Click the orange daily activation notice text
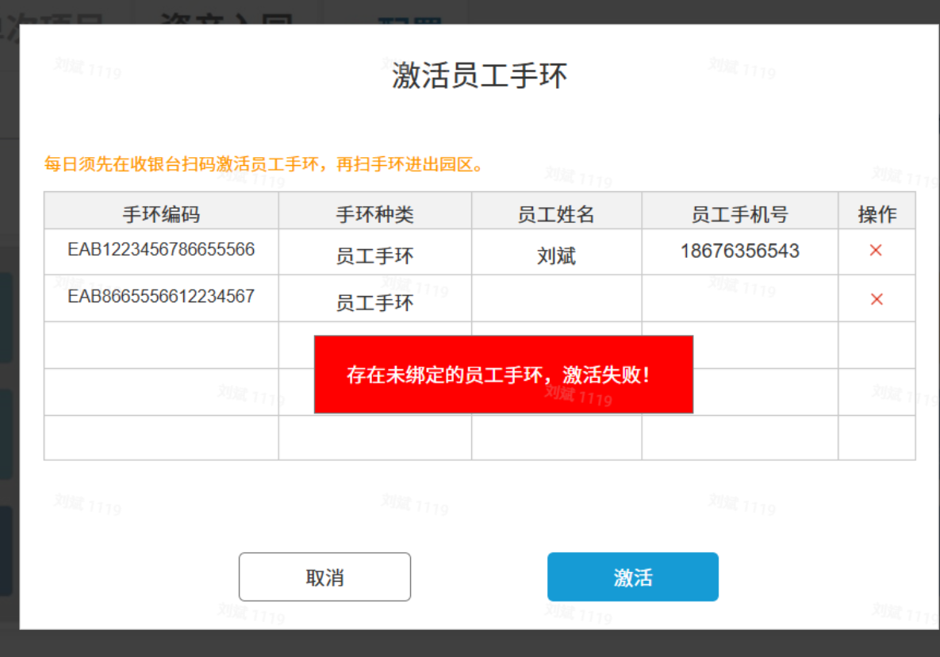This screenshot has width=940, height=657. click(263, 165)
